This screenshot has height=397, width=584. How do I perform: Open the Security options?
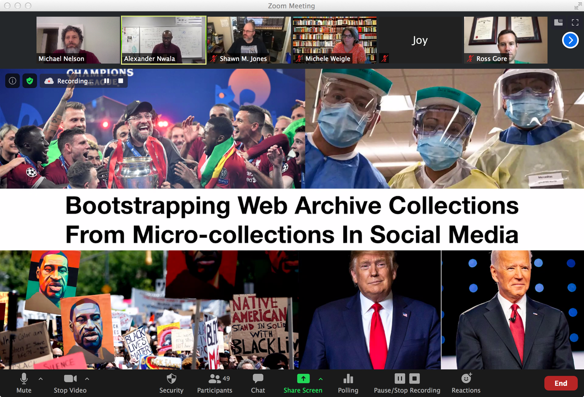coord(171,383)
